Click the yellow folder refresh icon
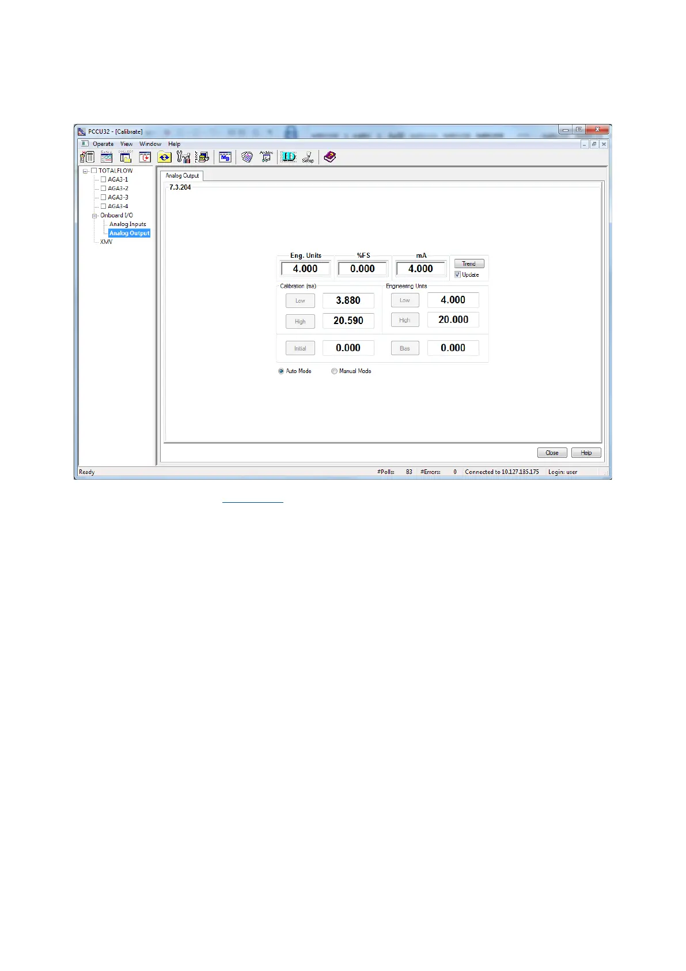Screen dimensions: 686x971 164,157
